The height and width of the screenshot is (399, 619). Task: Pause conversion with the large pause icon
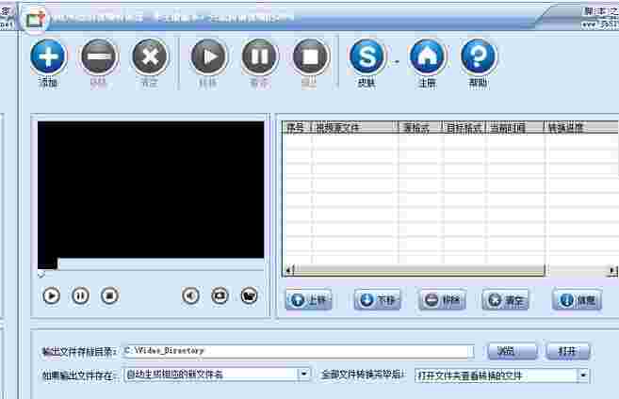click(259, 57)
